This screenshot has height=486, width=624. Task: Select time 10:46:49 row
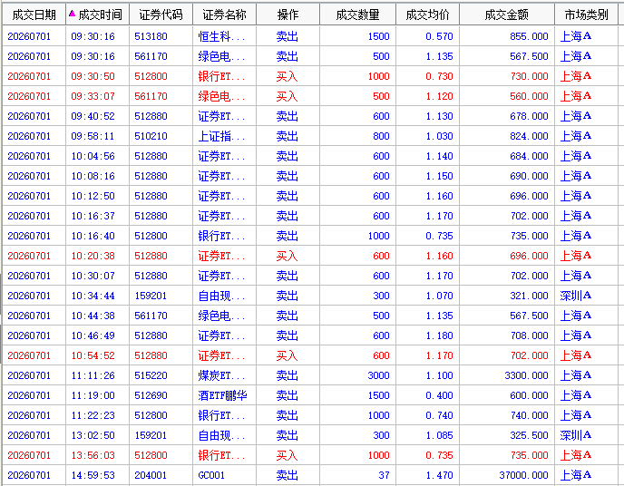coord(93,335)
